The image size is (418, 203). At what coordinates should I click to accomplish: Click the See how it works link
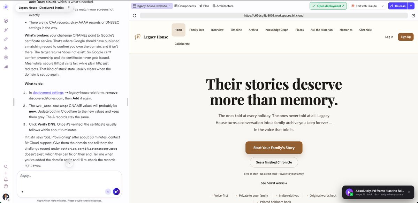[274, 183]
